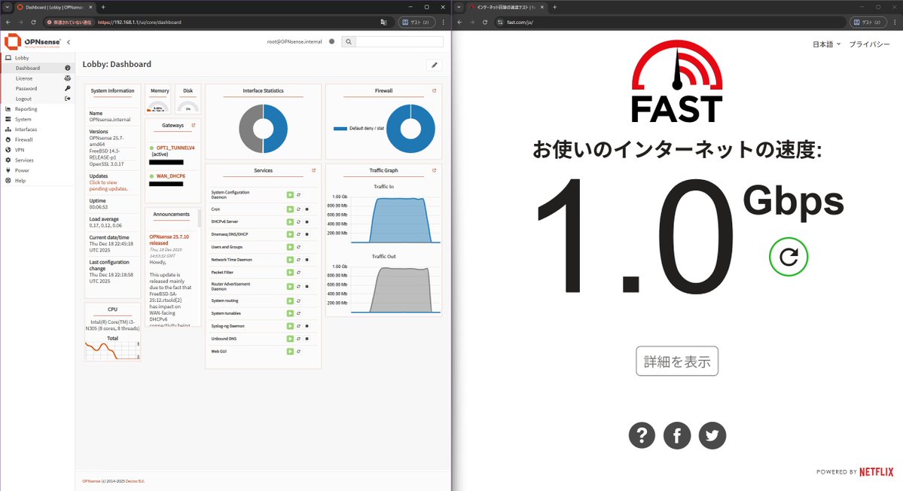Click to view pending updates link

click(108, 185)
